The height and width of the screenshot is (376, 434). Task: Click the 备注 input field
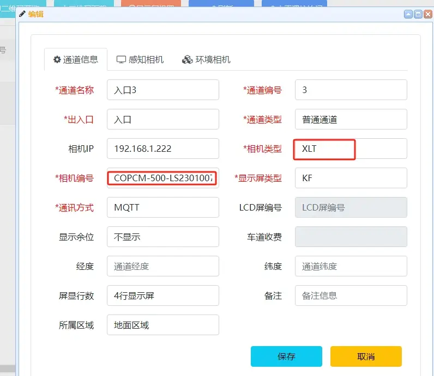(351, 295)
